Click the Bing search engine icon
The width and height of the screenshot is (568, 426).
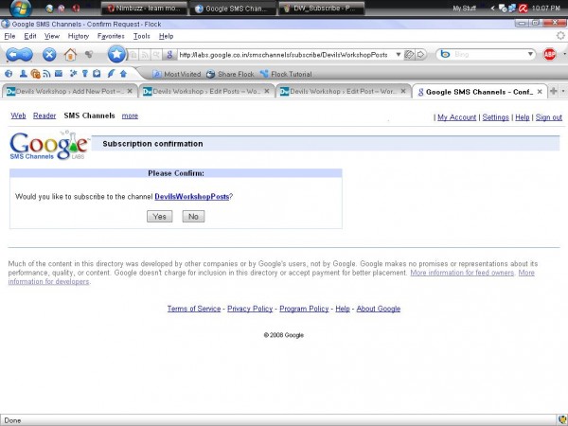445,54
